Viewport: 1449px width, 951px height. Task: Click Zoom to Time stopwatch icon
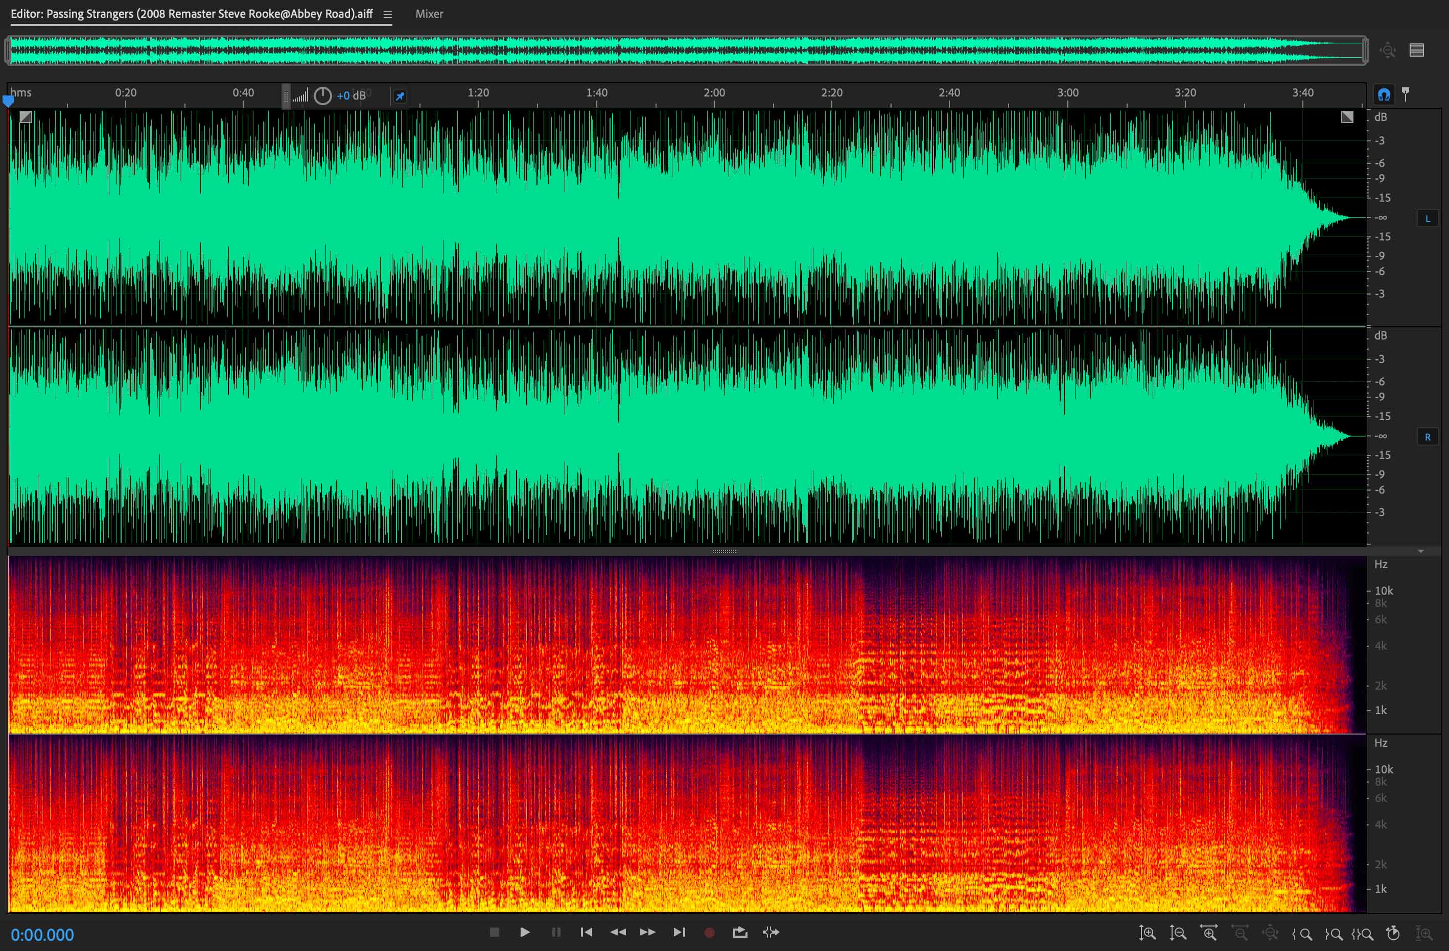tap(1393, 933)
